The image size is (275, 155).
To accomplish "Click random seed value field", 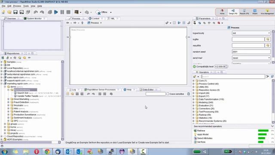I will point(251,52).
